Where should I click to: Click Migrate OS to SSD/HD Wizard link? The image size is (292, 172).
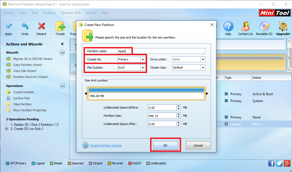33,59
